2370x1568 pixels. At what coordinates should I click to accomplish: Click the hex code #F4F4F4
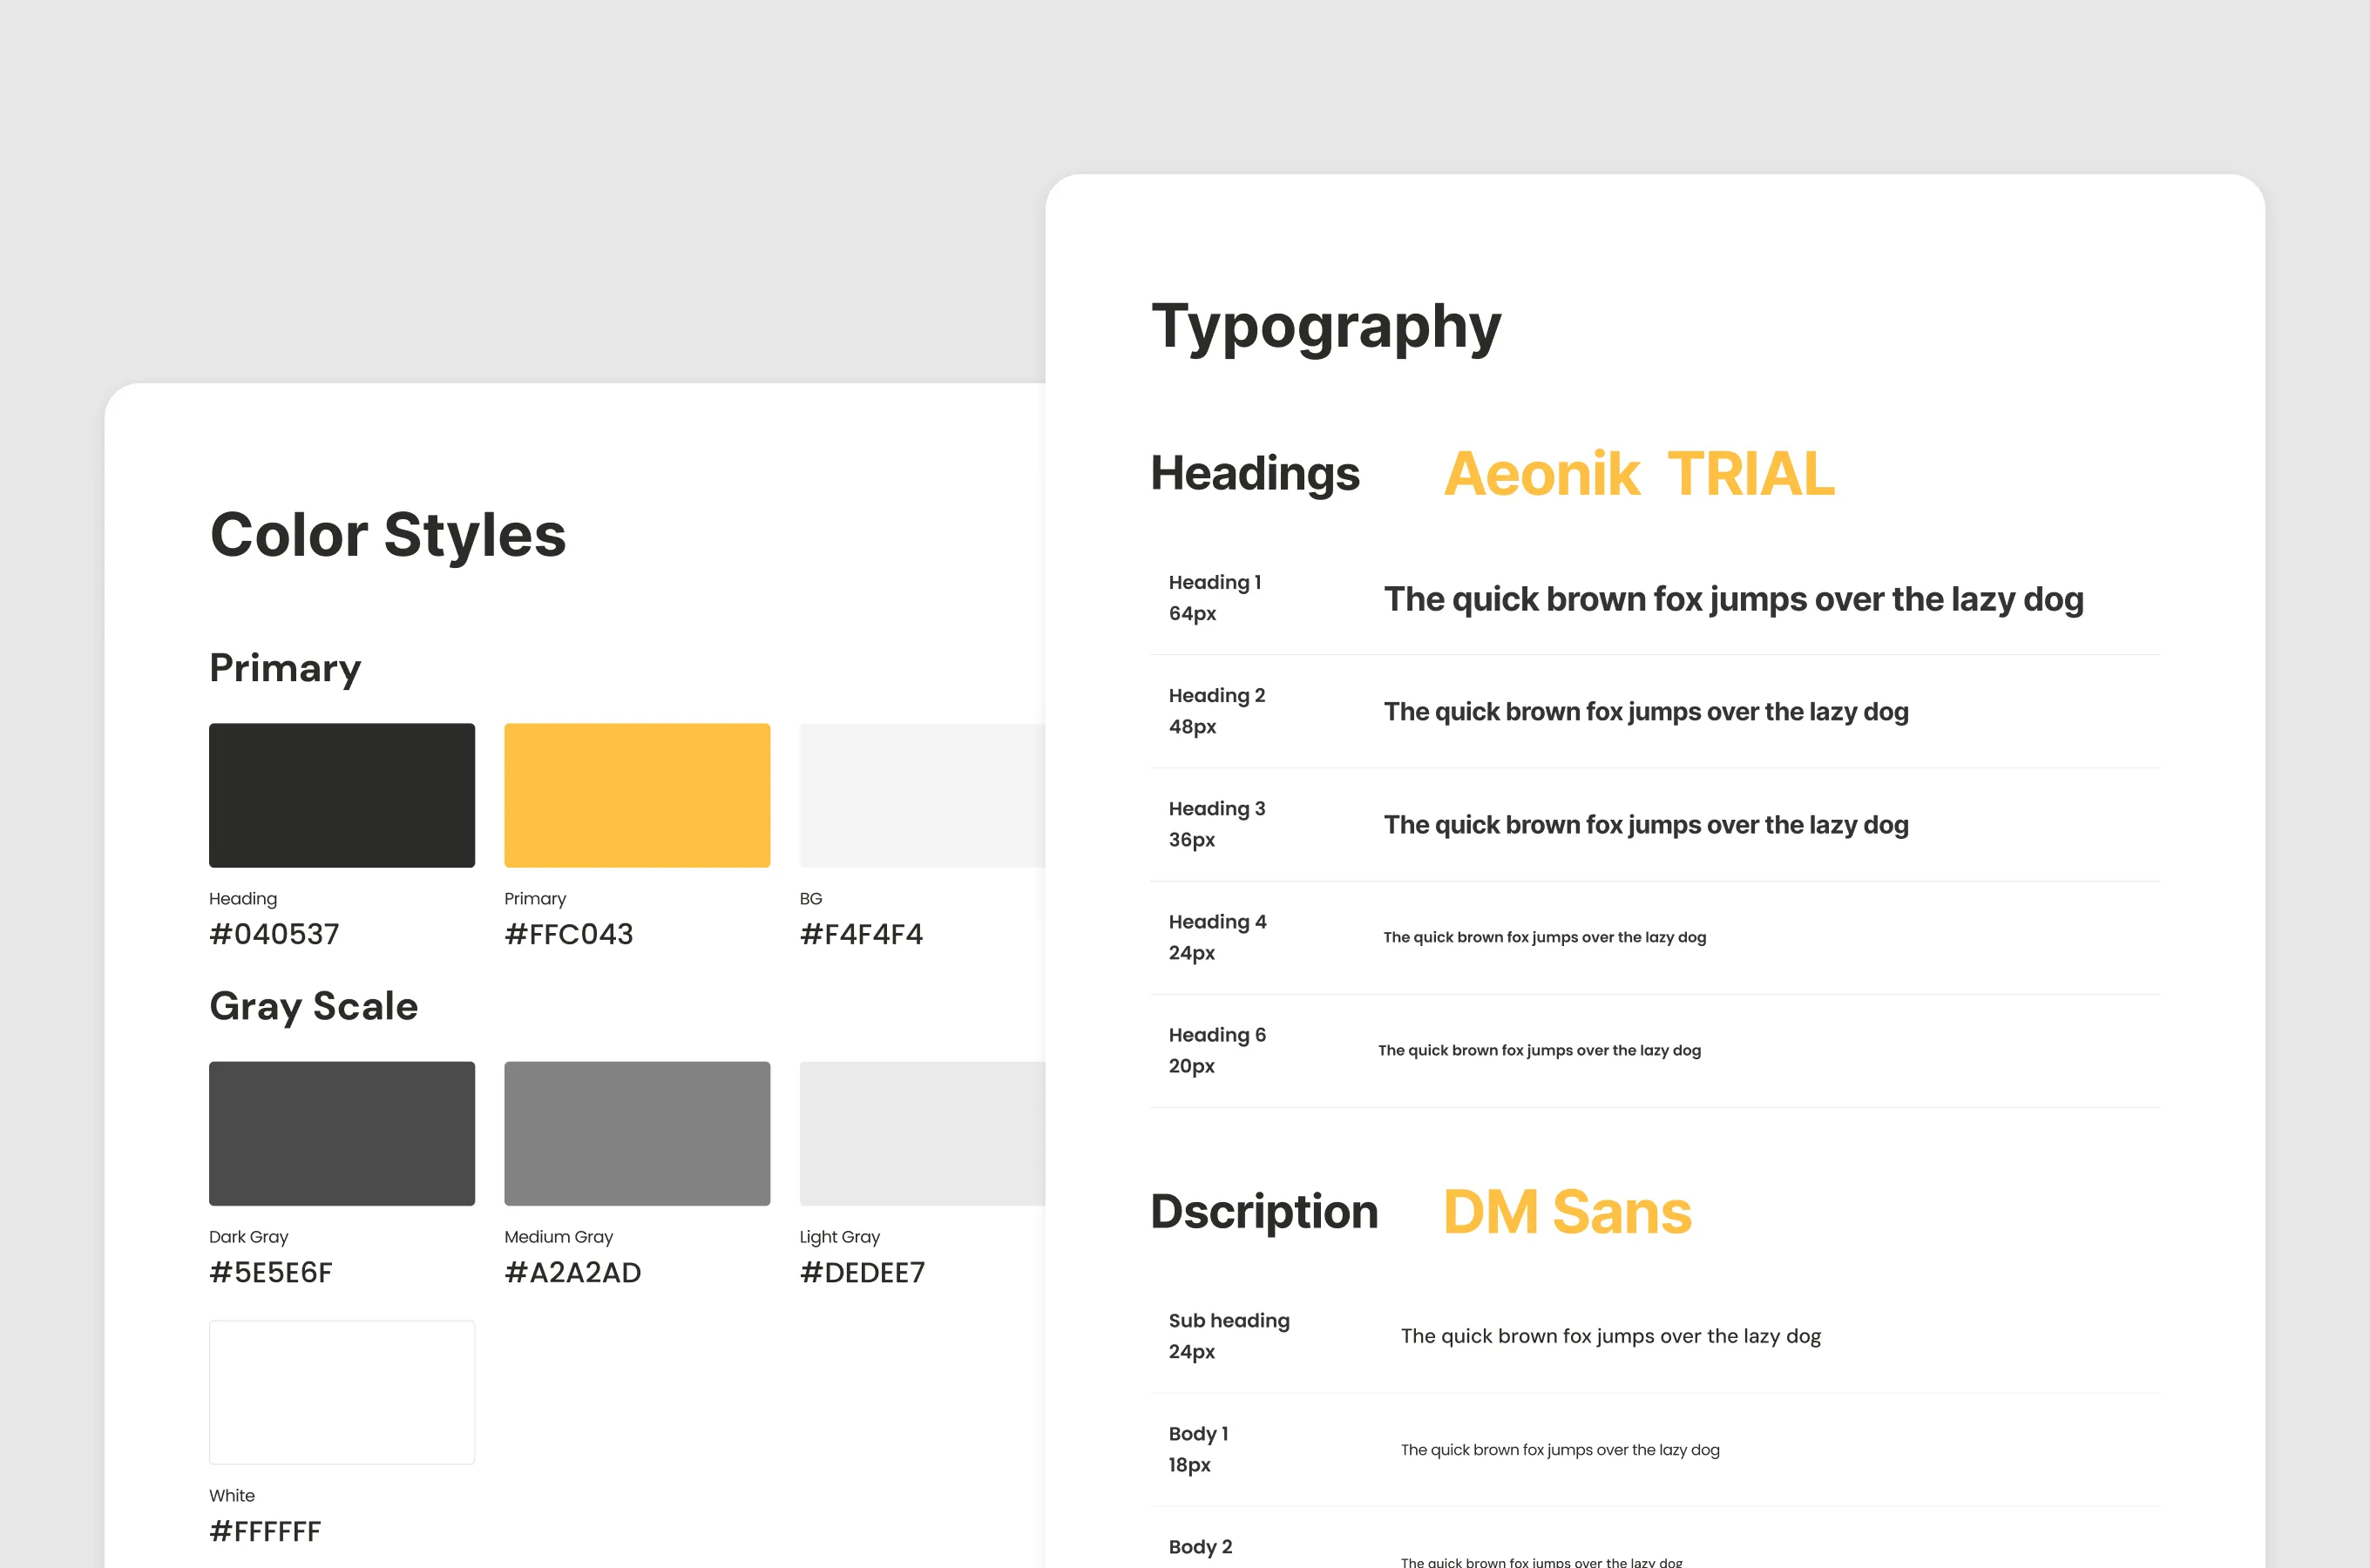862,934
